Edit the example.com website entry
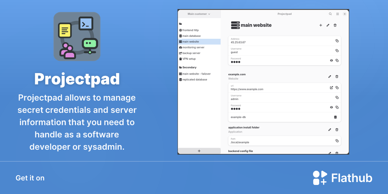Screen dimensions: 388x194 pyautogui.click(x=330, y=77)
